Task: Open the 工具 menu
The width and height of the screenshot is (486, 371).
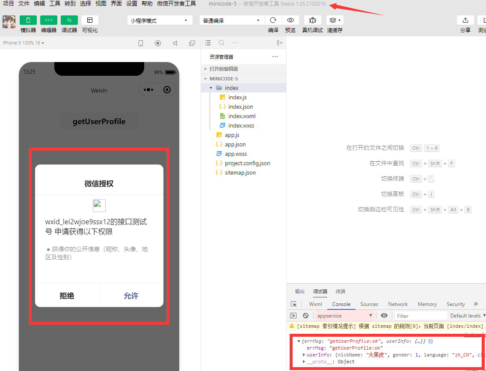Action: 55,4
